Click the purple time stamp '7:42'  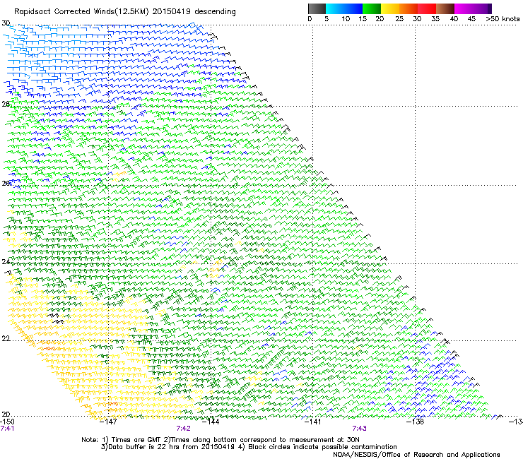pos(184,429)
